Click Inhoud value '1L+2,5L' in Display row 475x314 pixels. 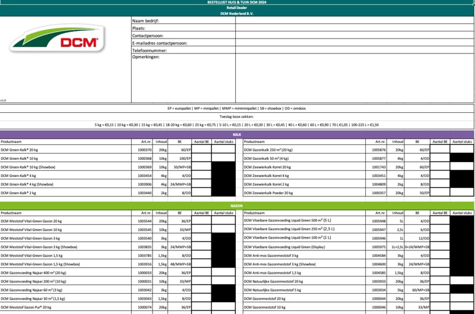[397, 247]
